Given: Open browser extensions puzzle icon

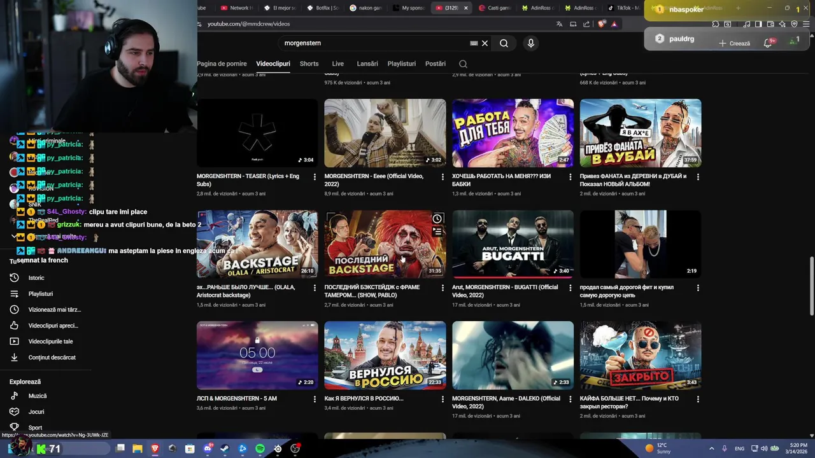Looking at the screenshot, I should pyautogui.click(x=716, y=24).
